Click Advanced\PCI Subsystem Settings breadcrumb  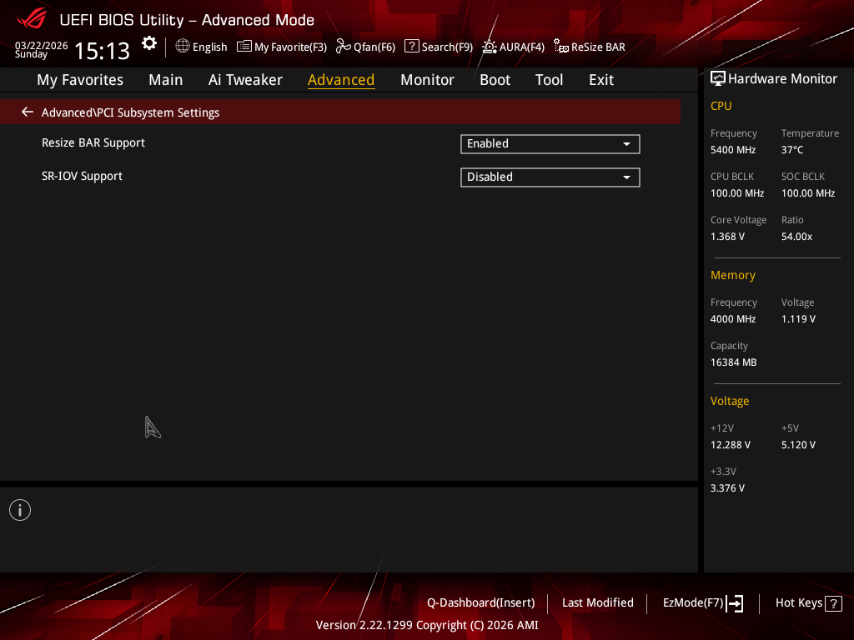pos(130,112)
